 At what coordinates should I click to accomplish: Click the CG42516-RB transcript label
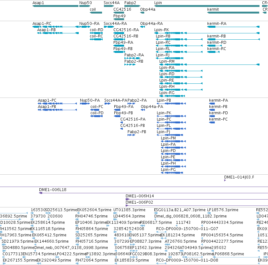[x=126, y=36]
